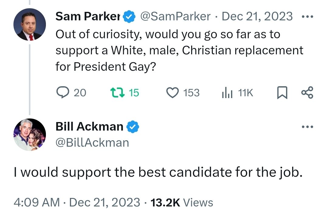Go to the @SamParker handle

click(x=175, y=16)
